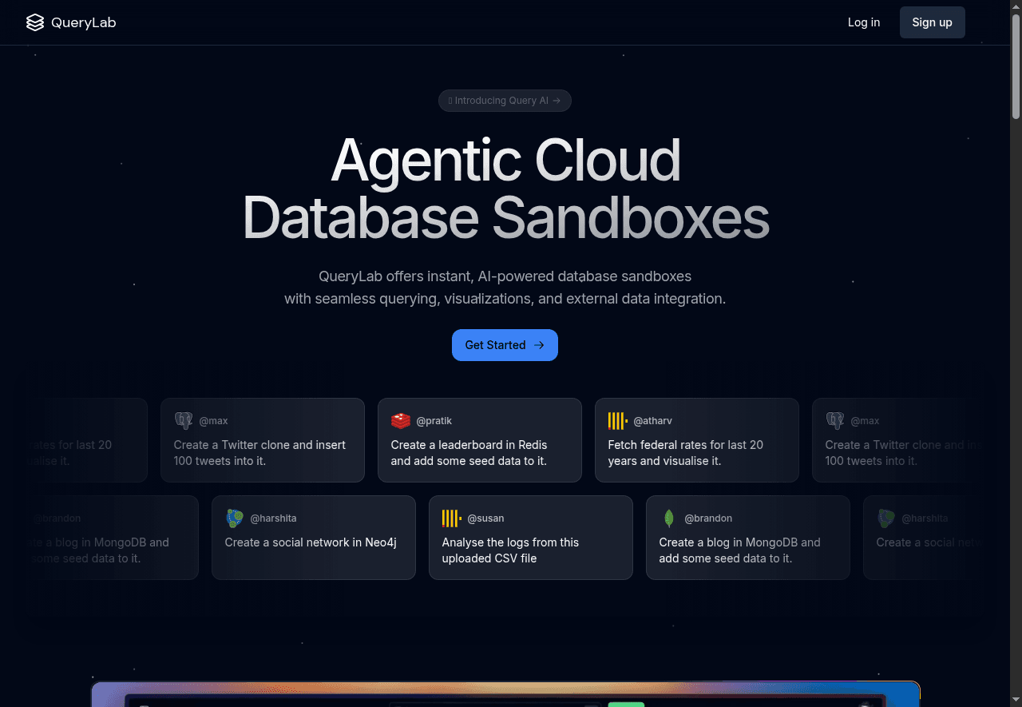
Task: Click yellow ClickHouse icon next to @susan
Action: point(451,518)
